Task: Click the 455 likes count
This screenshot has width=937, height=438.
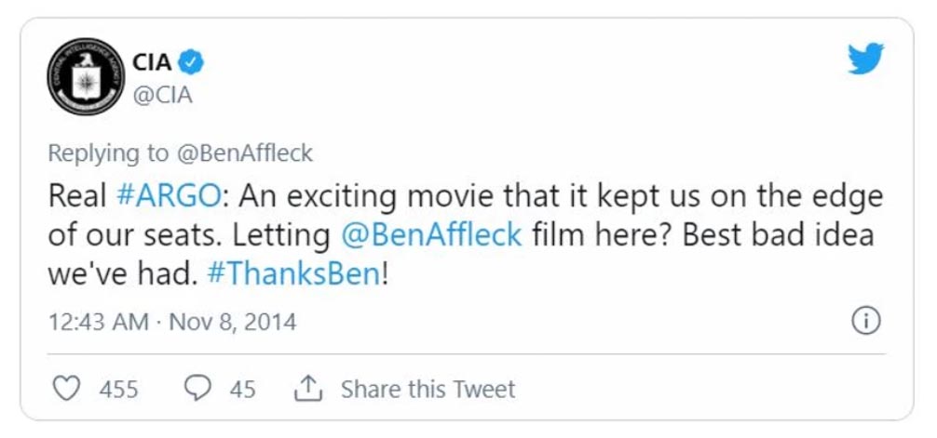Action: [x=118, y=390]
